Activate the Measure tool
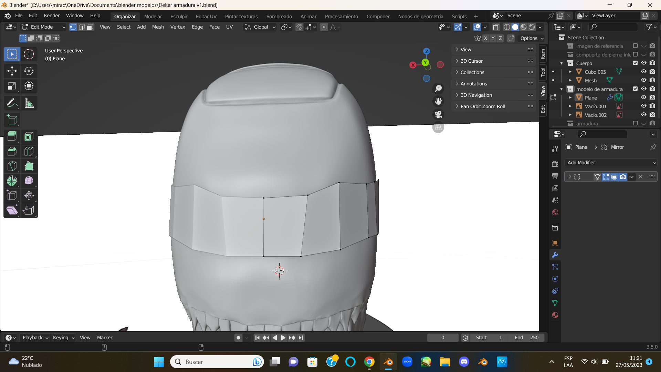The width and height of the screenshot is (661, 372). pyautogui.click(x=29, y=103)
